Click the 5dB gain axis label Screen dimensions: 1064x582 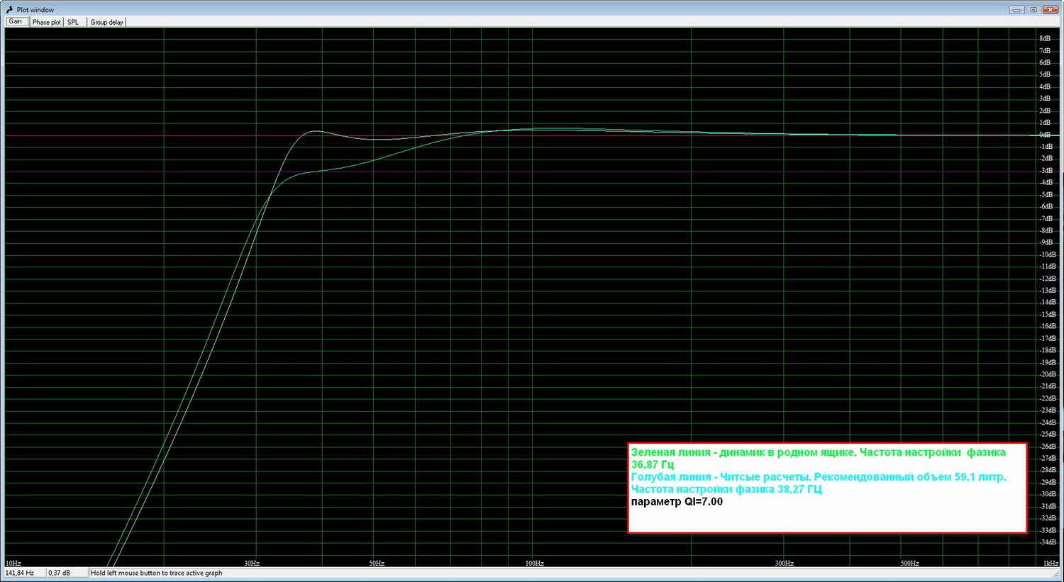[1045, 74]
